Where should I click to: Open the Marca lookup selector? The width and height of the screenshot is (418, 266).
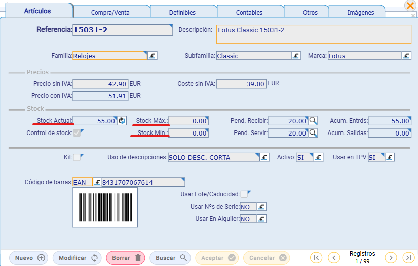point(406,55)
